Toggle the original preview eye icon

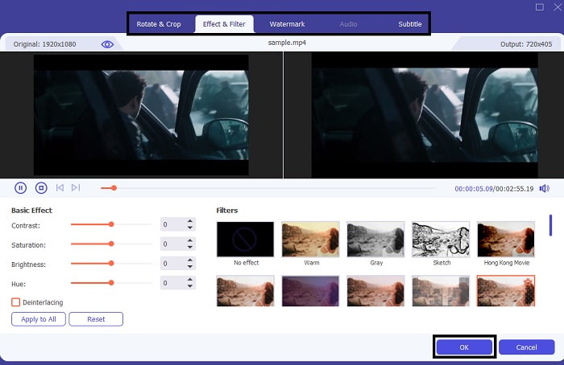click(107, 44)
